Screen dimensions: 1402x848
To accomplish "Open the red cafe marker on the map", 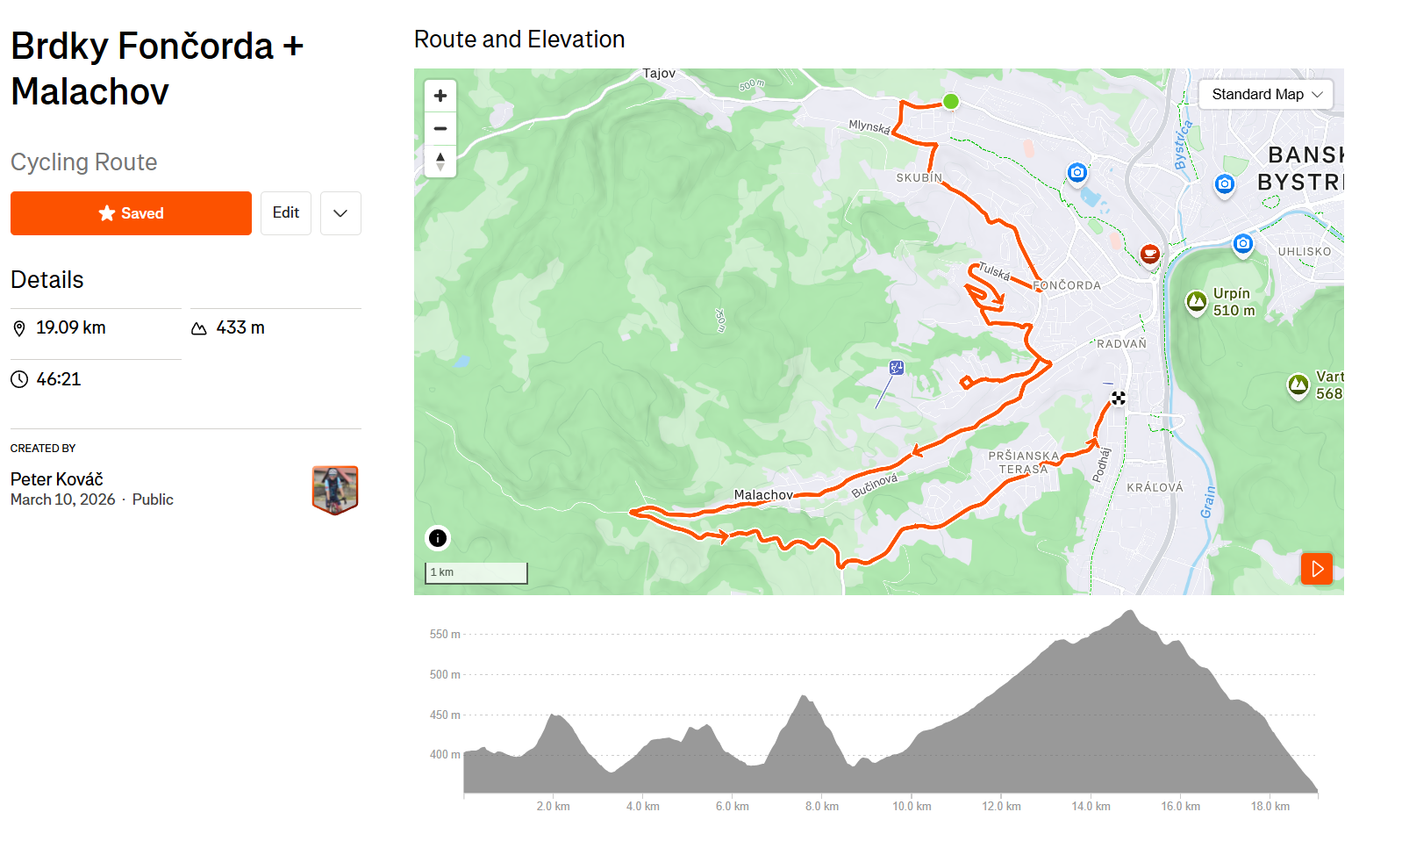I will click(1149, 254).
